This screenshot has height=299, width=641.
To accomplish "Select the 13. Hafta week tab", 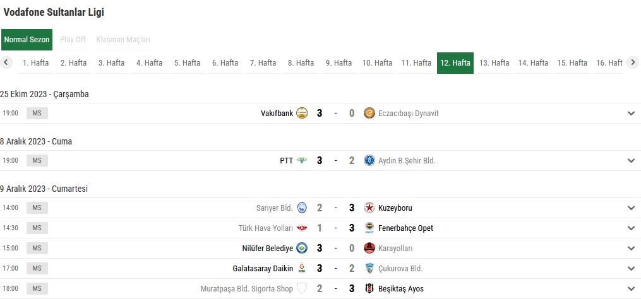I will (x=494, y=63).
